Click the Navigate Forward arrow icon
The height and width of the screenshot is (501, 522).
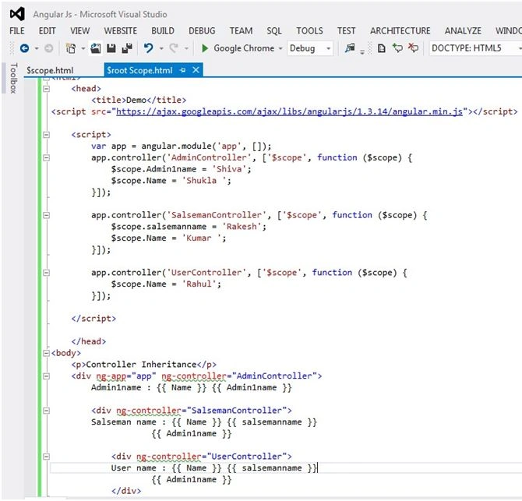point(48,48)
